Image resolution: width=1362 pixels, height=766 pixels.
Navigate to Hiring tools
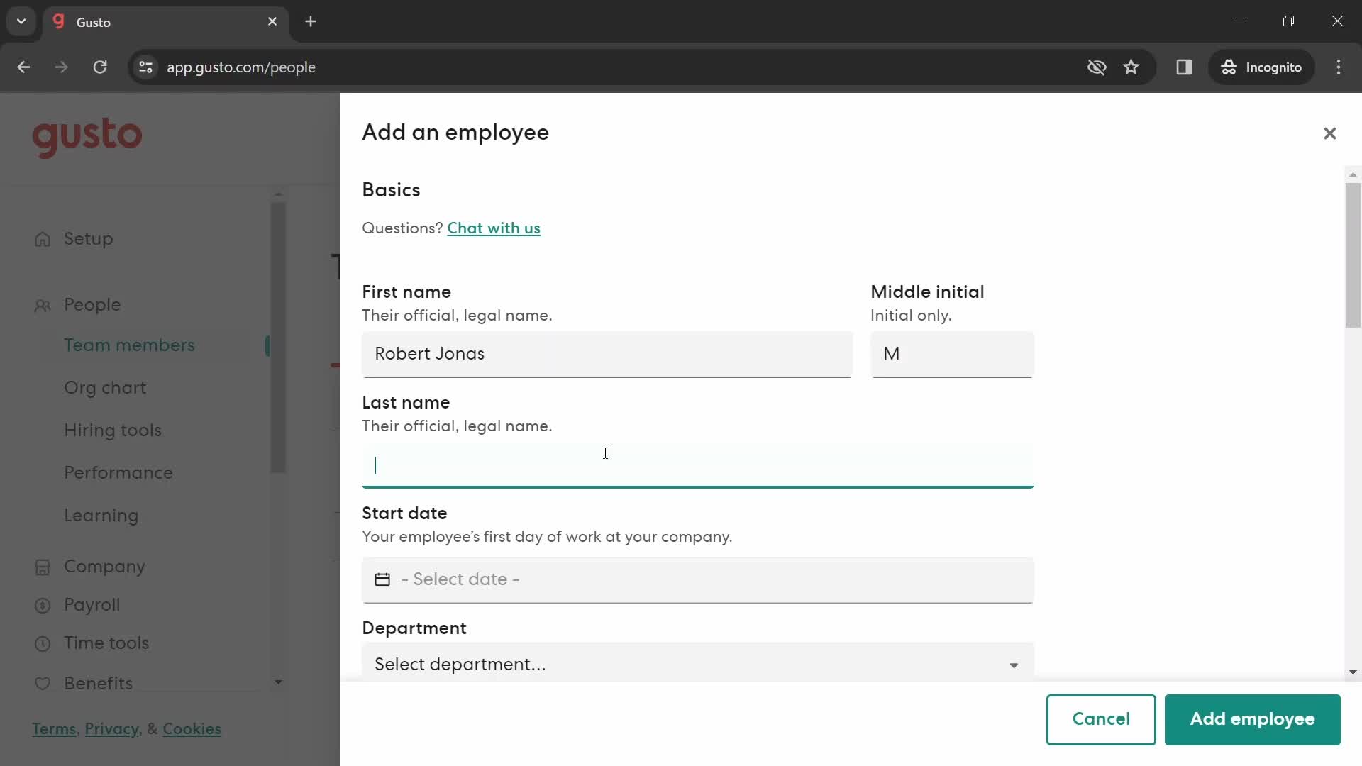point(113,431)
